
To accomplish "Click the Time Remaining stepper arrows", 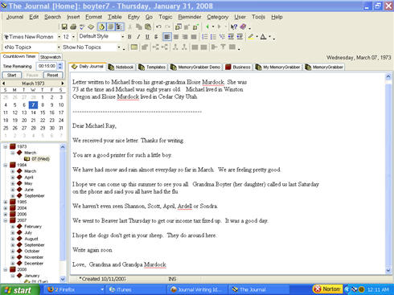I will pos(60,66).
